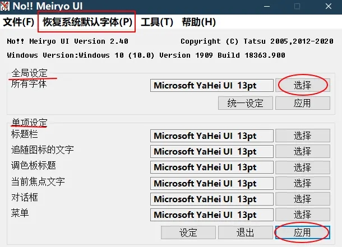The width and height of the screenshot is (342, 247).
Task: Click the 追随图标的文字 label
Action: pos(42,150)
